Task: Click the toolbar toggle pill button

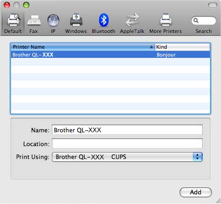Action: 213,5
